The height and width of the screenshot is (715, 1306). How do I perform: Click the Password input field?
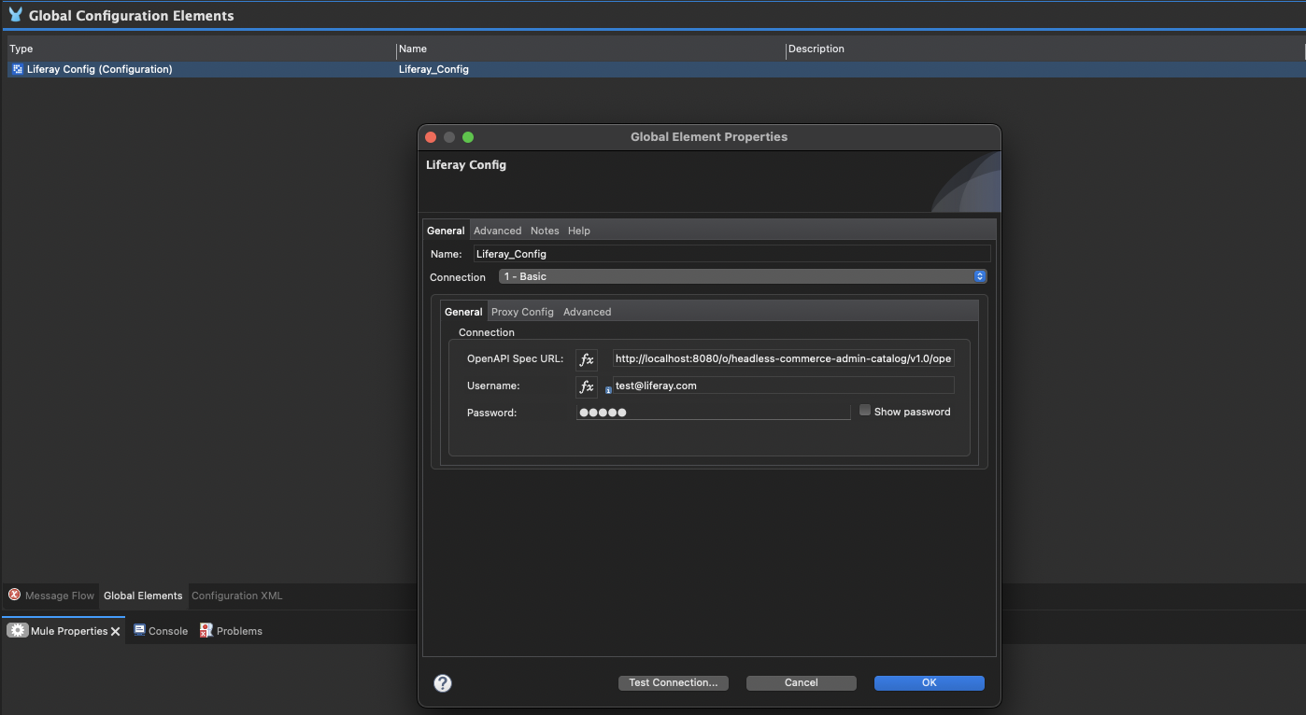713,412
